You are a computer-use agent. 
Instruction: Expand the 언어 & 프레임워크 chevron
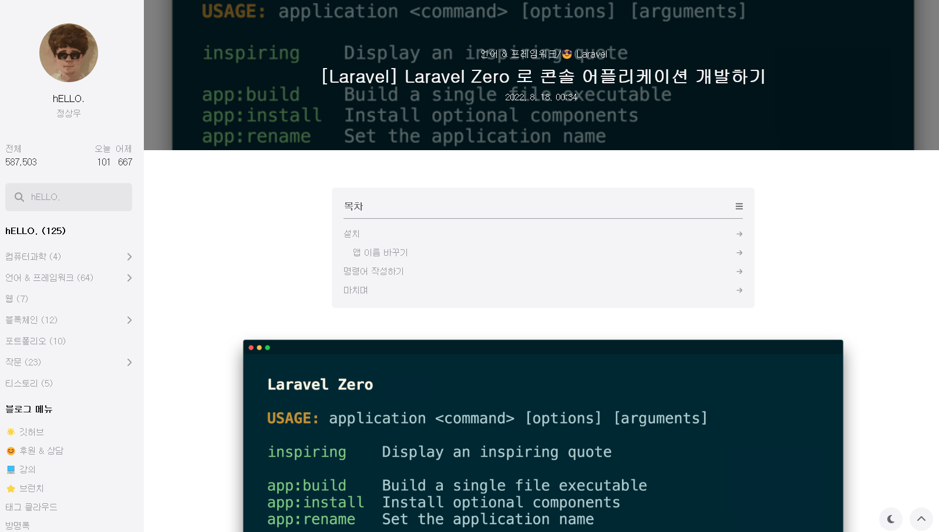coord(129,278)
